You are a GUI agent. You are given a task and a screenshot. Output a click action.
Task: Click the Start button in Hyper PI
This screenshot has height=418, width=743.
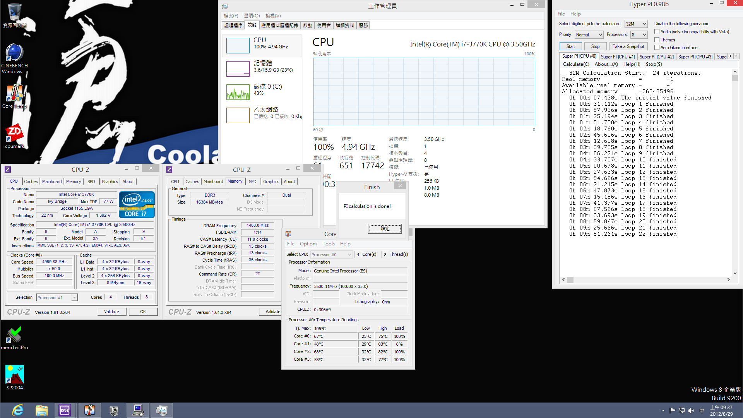point(570,46)
